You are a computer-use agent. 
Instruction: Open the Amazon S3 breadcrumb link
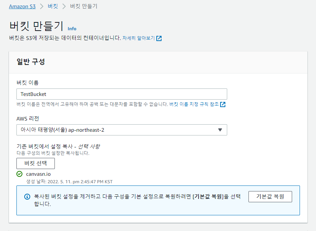pos(22,6)
